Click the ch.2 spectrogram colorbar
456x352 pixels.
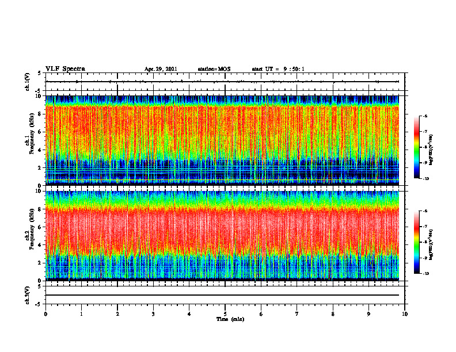pyautogui.click(x=416, y=242)
